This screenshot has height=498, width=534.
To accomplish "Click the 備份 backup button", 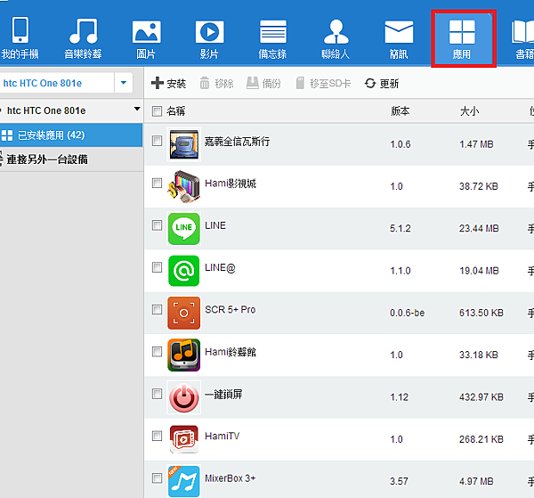I will [x=264, y=83].
